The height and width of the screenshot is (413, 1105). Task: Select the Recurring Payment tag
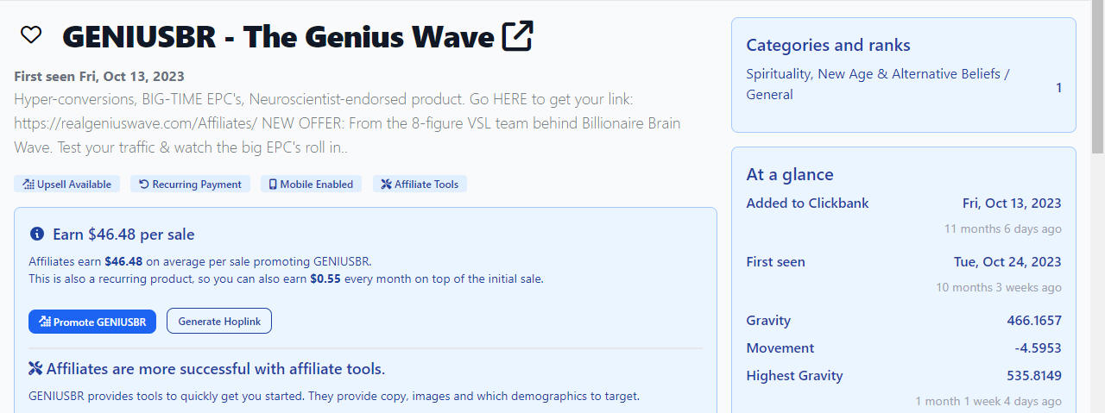click(190, 184)
